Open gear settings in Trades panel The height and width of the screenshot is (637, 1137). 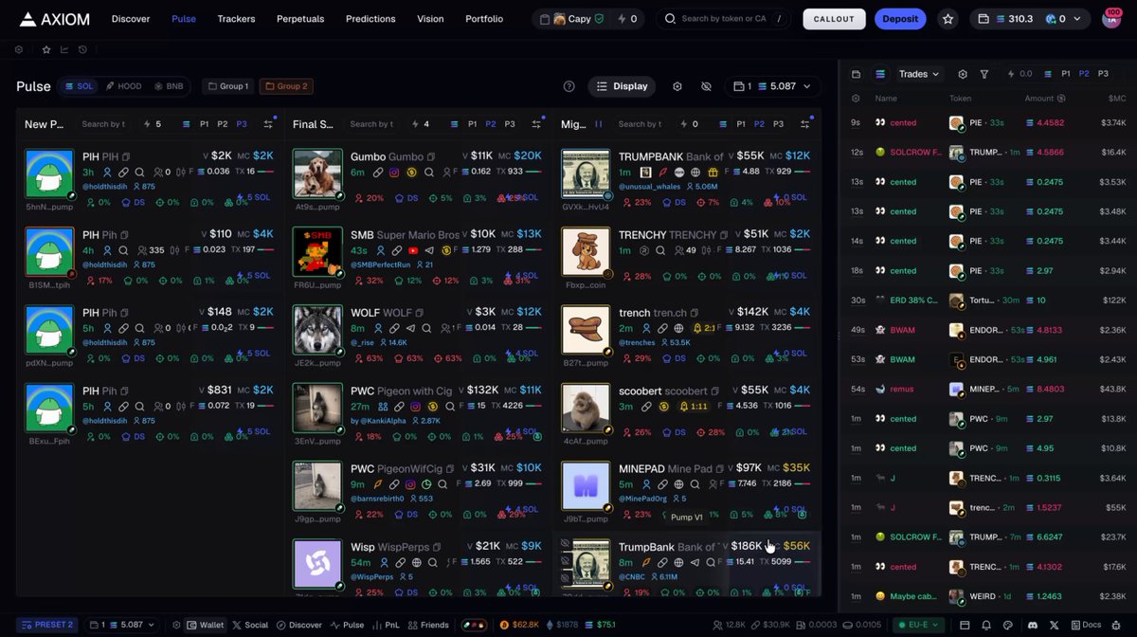point(963,74)
